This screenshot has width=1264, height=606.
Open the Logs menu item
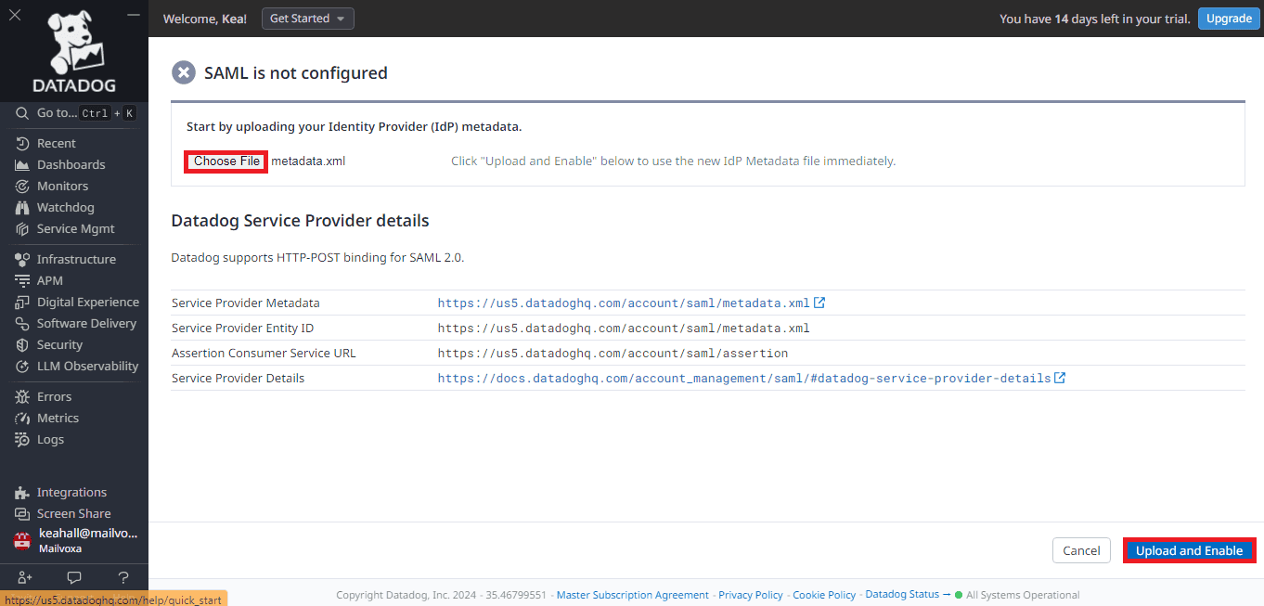[50, 440]
